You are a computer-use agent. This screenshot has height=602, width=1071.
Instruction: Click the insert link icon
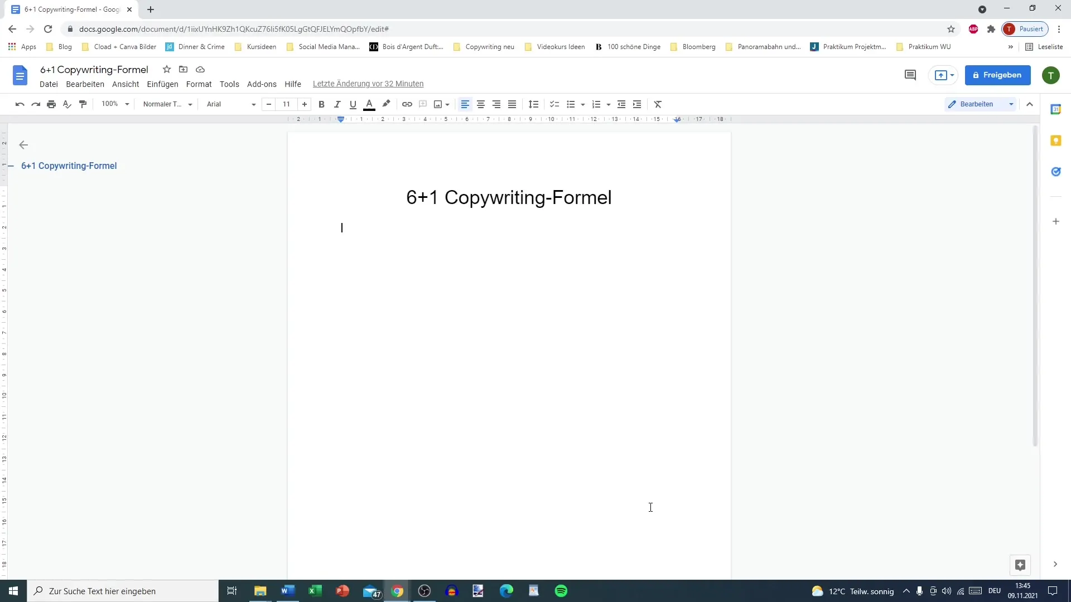[407, 104]
